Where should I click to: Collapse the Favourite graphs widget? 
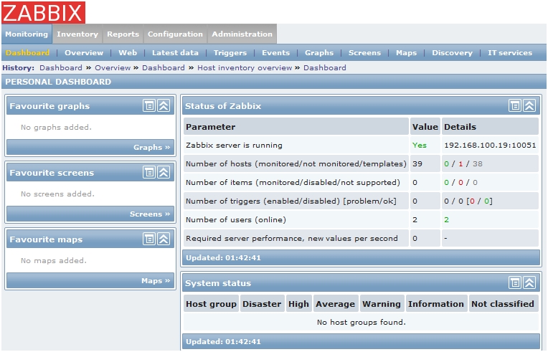pos(164,105)
